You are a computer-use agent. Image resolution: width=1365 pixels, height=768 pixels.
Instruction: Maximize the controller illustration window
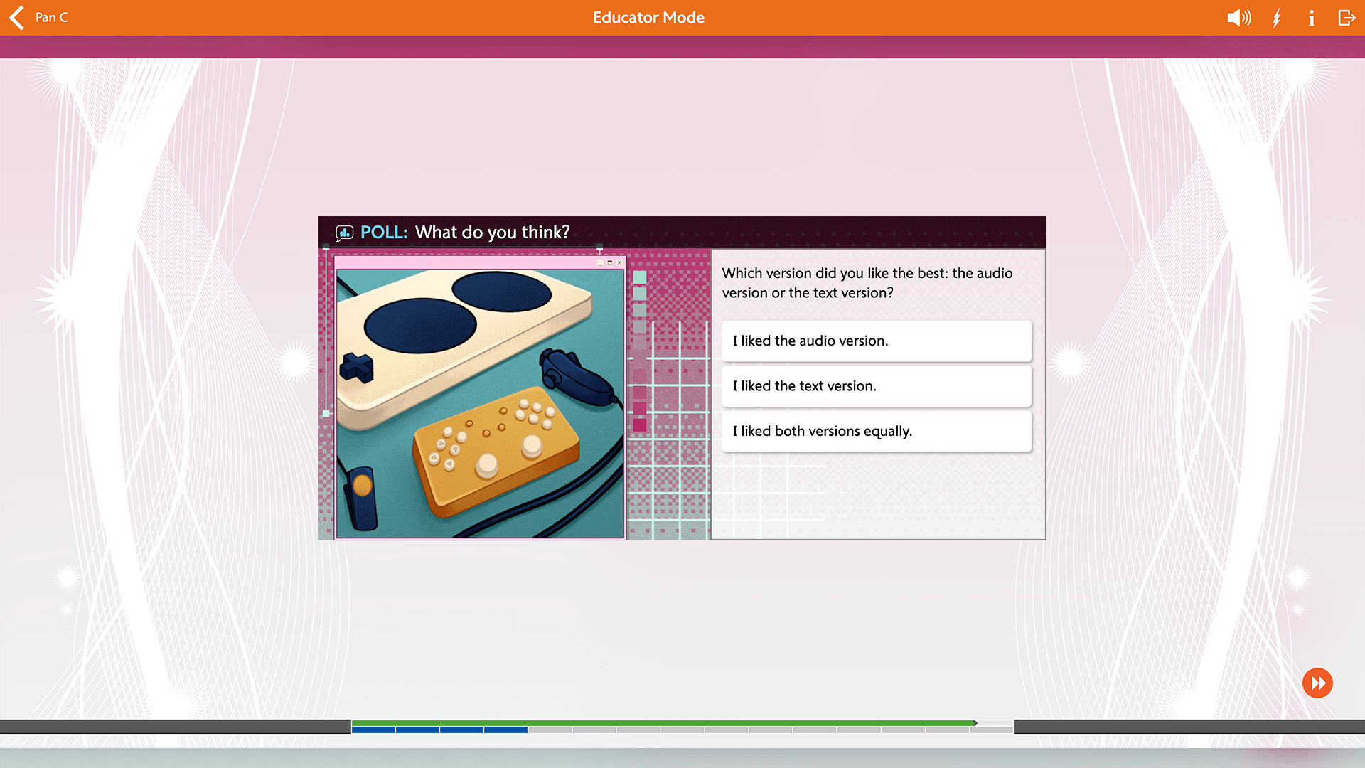click(609, 262)
